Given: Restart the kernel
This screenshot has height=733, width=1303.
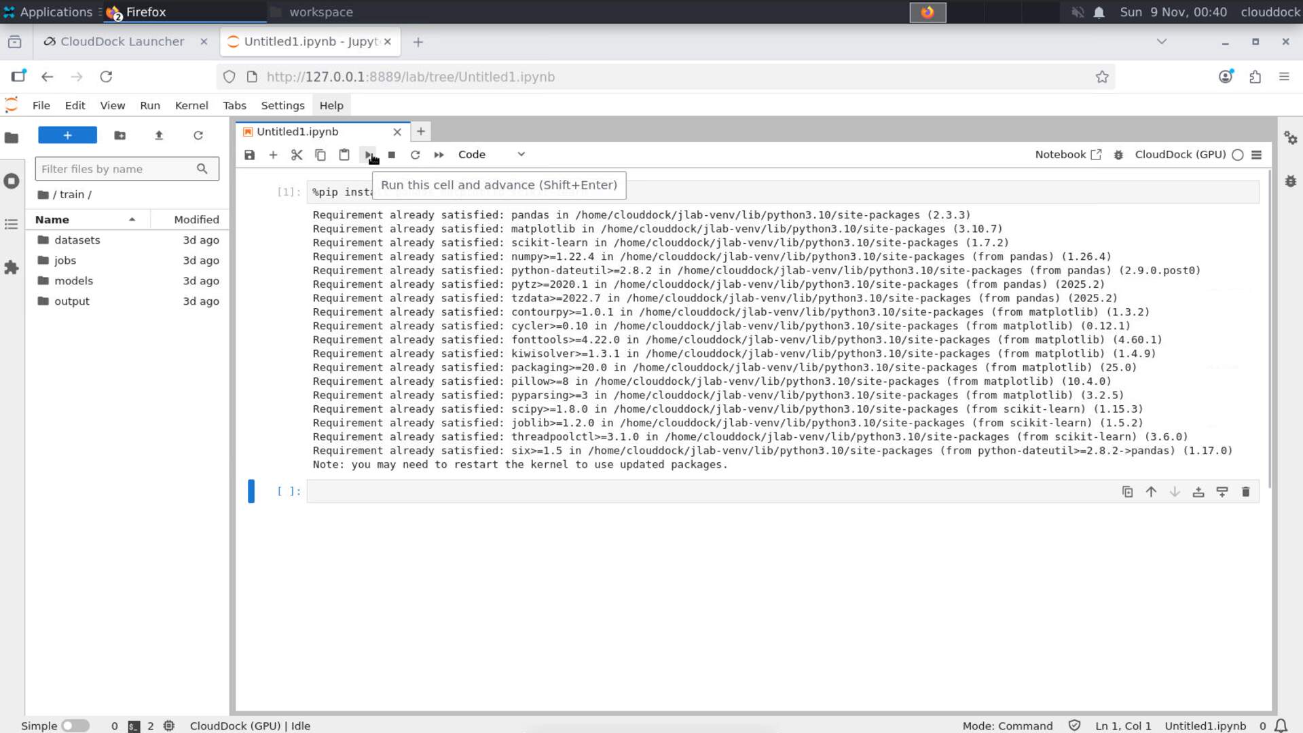Looking at the screenshot, I should 415,155.
